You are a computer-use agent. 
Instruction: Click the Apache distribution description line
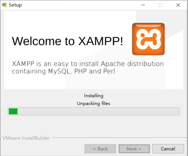(x=88, y=64)
